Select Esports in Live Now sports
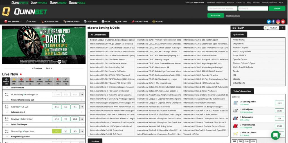Viewport: 288px width, 143px height. click(66, 81)
